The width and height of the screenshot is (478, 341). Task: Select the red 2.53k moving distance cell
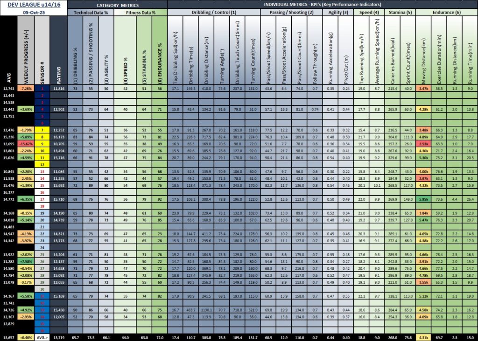423,145
